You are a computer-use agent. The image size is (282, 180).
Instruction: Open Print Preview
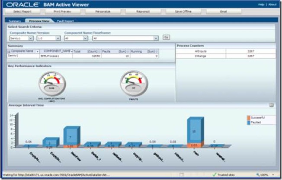pyautogui.click(x=64, y=12)
